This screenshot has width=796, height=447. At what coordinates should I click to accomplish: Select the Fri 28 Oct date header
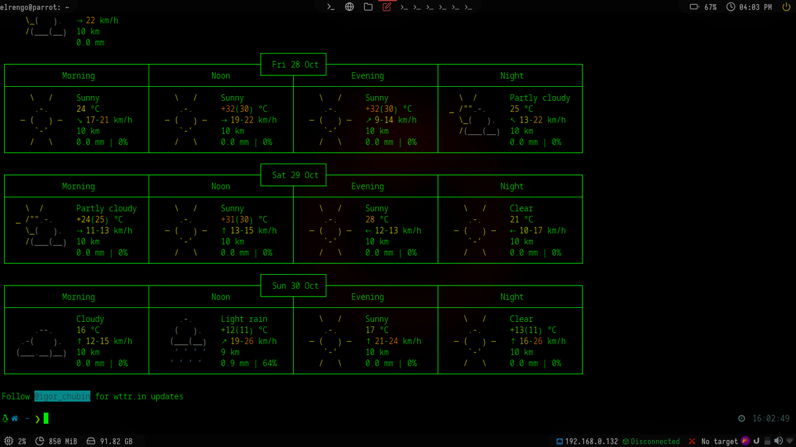point(295,64)
